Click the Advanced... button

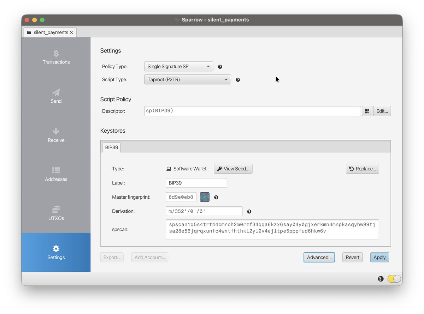tap(319, 257)
